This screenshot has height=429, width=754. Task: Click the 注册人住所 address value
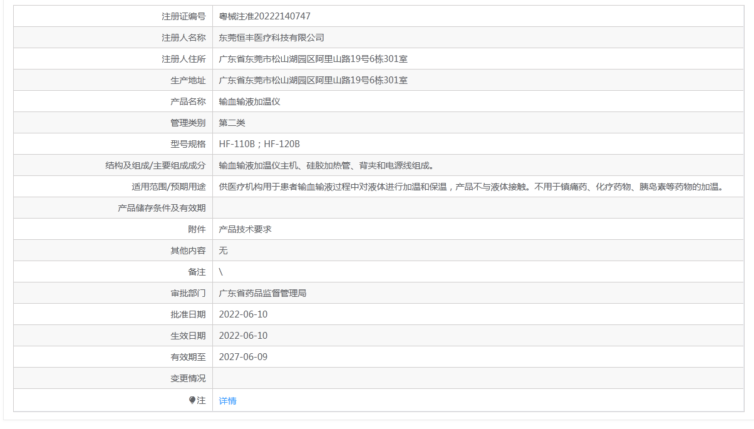[313, 59]
